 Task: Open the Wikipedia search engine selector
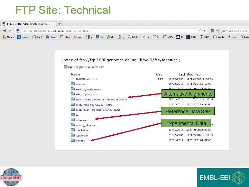tap(225, 31)
